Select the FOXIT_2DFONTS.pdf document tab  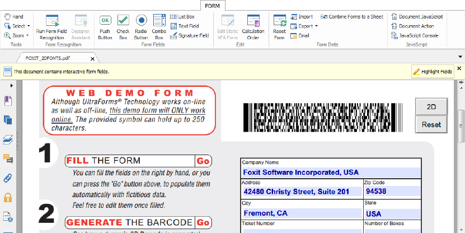(48, 58)
